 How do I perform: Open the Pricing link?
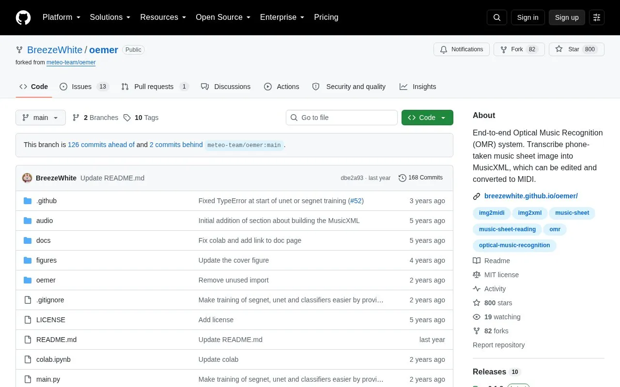click(326, 17)
